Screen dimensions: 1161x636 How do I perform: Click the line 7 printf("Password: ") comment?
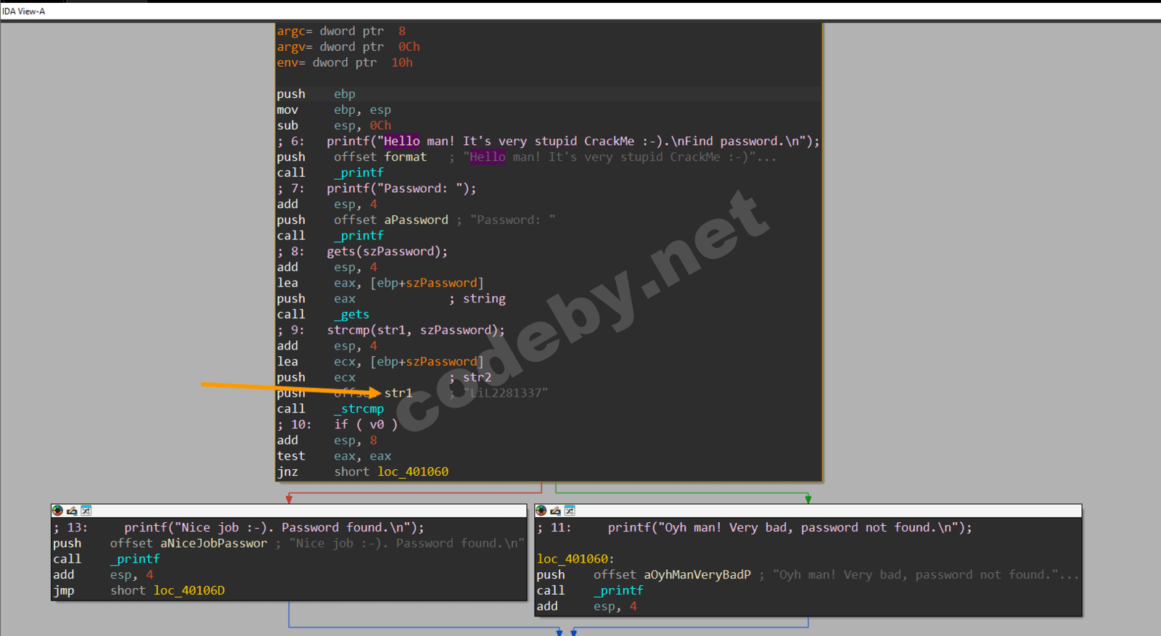377,189
